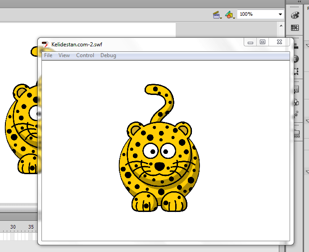The width and height of the screenshot is (309, 252).
Task: Open the Code Snippets panel icon
Action: pyautogui.click(x=296, y=90)
